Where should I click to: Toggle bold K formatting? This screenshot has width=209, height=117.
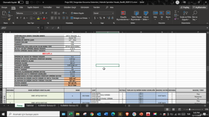point(17,18)
